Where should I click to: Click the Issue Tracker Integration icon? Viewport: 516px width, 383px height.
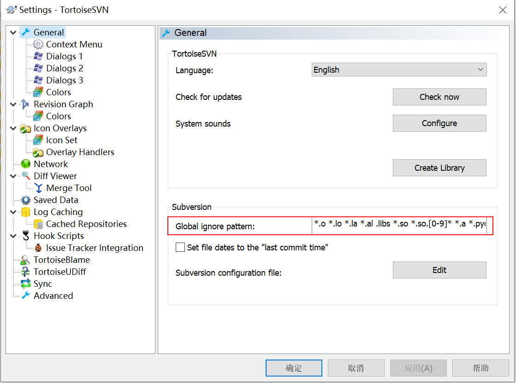point(39,248)
